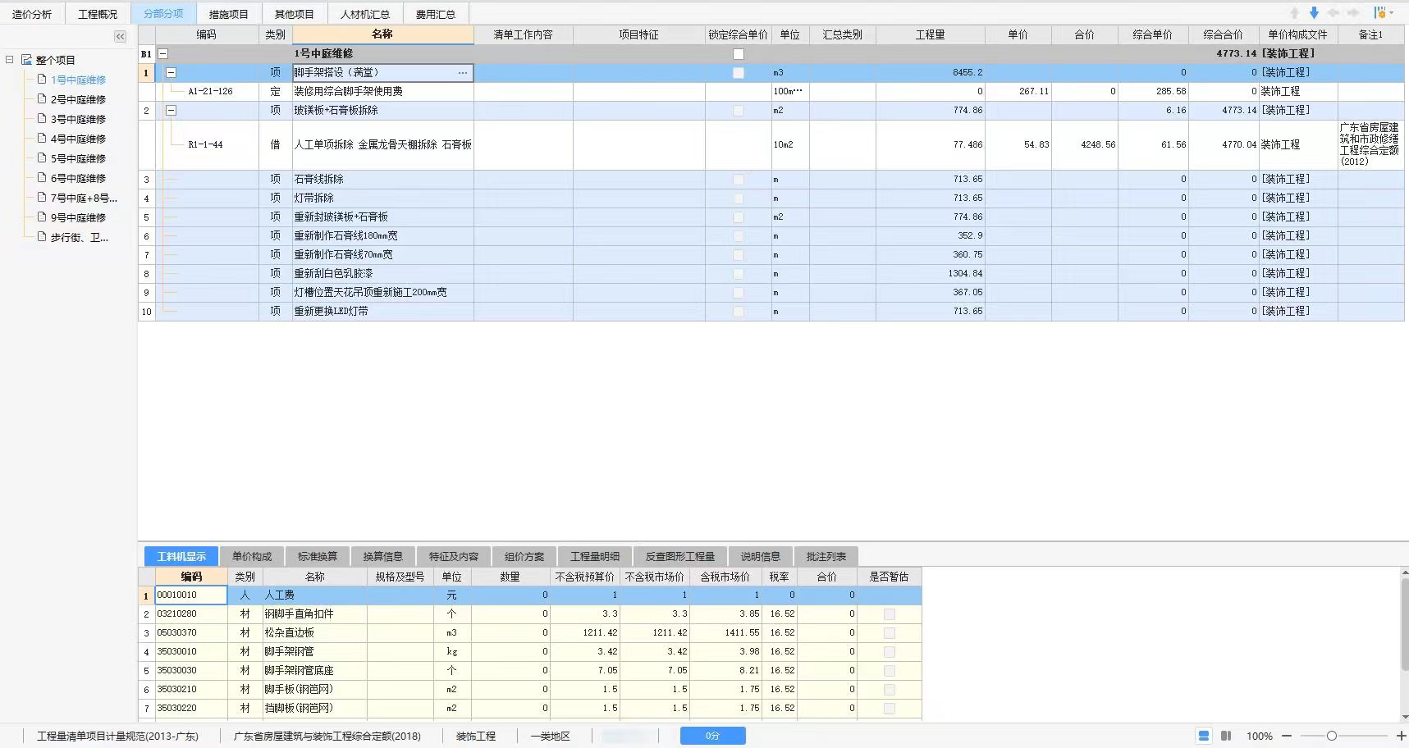Click 一类地区 in the status bar
This screenshot has height=748, width=1409.
[550, 736]
